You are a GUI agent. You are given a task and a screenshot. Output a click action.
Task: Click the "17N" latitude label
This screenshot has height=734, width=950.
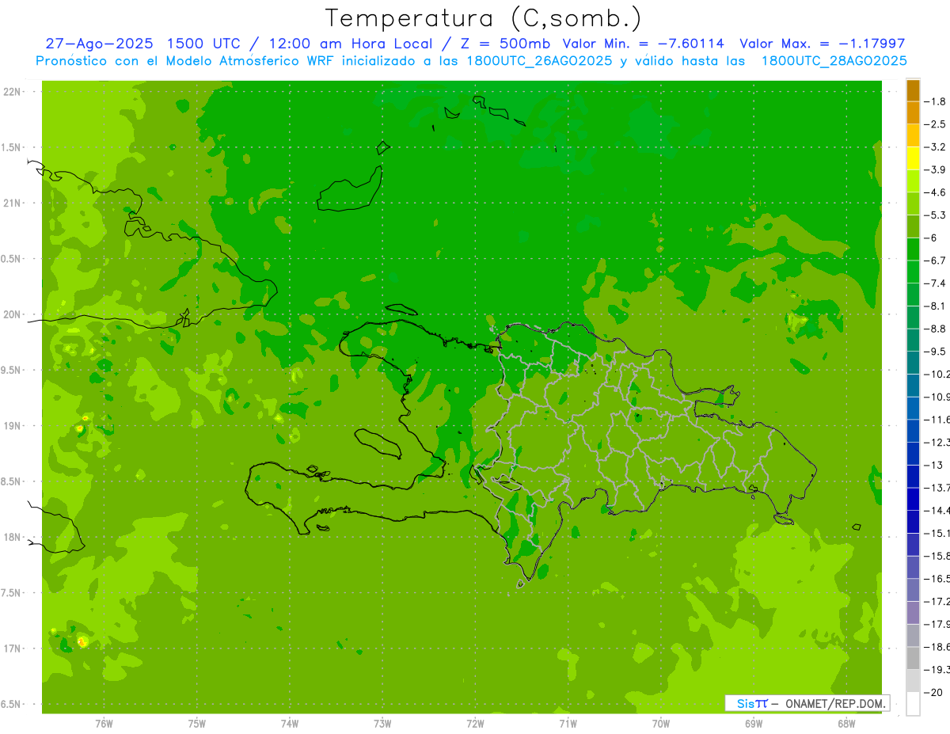pos(13,648)
